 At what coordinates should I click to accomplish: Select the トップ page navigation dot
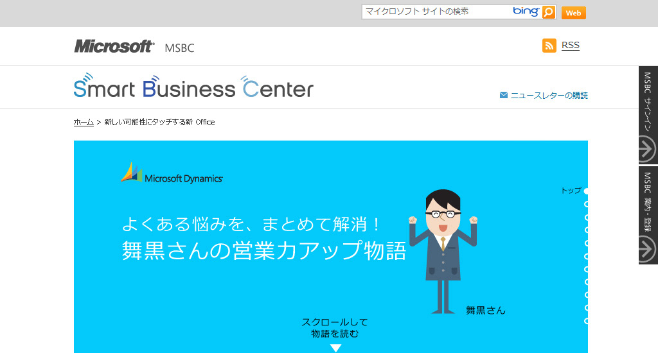[586, 191]
